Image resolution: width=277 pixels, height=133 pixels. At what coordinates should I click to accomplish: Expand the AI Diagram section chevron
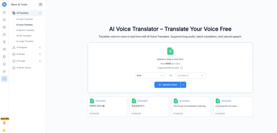pos(40,47)
